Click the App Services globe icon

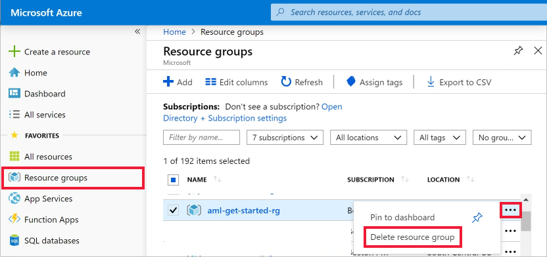[x=14, y=199]
